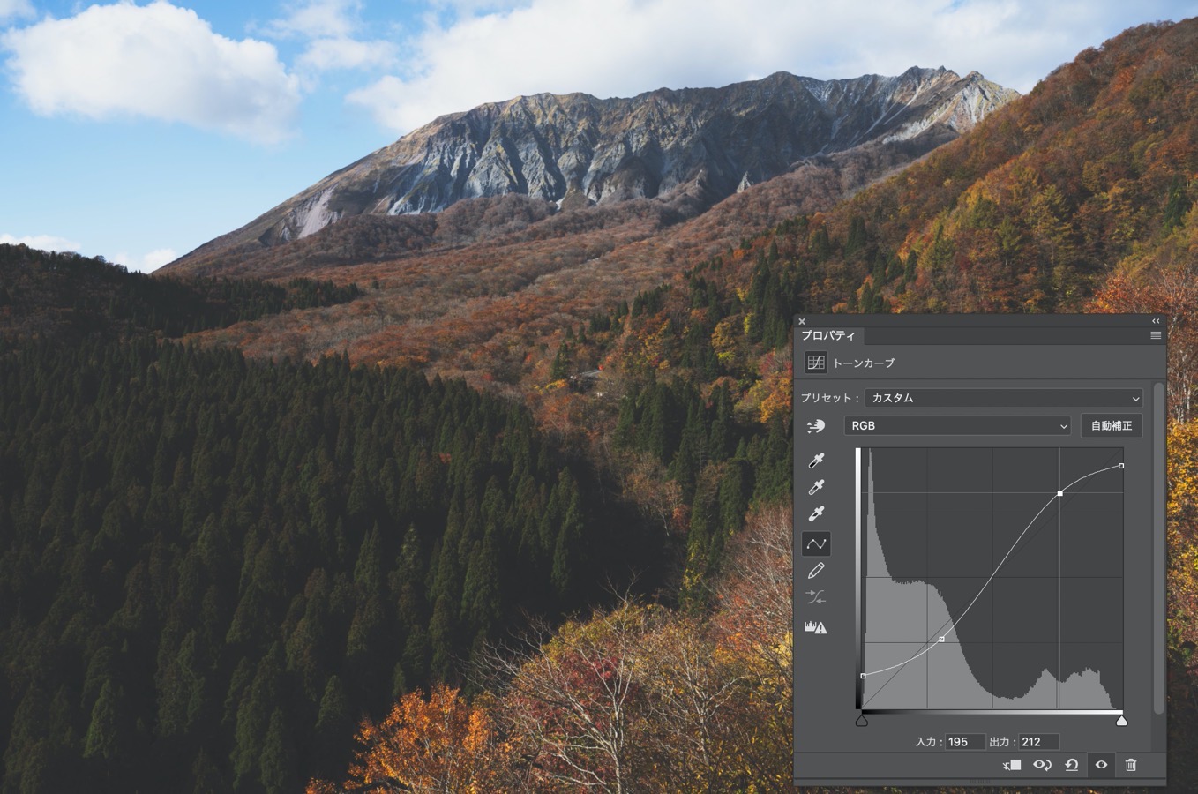Pick the black point eyedropper
Viewport: 1198px width, 794px height.
tap(816, 461)
